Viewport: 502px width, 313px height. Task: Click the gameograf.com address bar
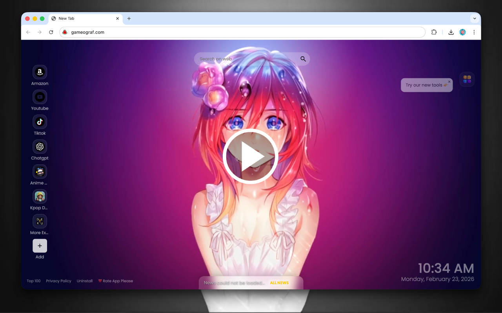[x=242, y=32]
